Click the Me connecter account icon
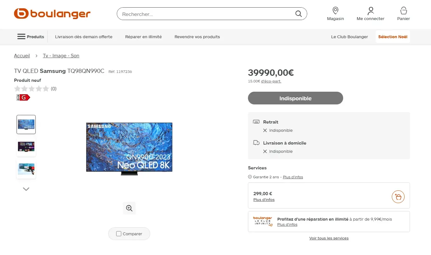 click(371, 14)
